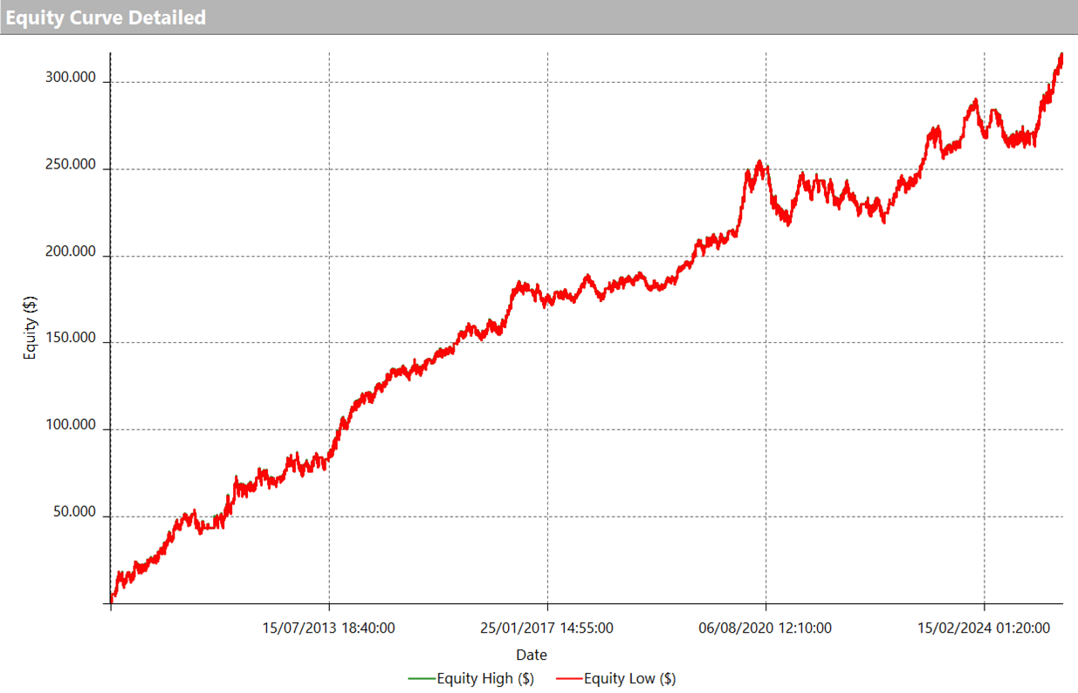Click the equity curve at the 2020 drawdown dip

[789, 224]
